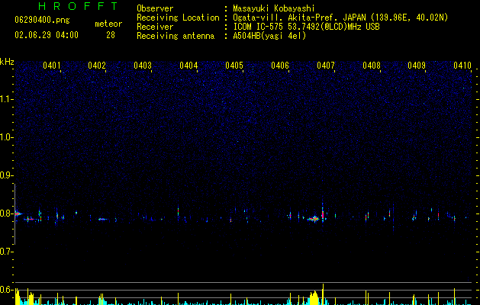Click the 0402 time marker
The height and width of the screenshot is (305, 480).
[x=97, y=66]
